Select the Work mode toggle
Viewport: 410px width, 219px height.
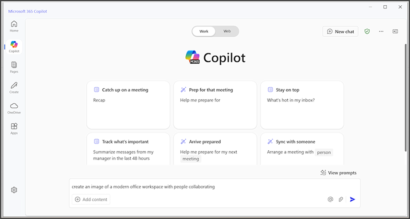[204, 31]
